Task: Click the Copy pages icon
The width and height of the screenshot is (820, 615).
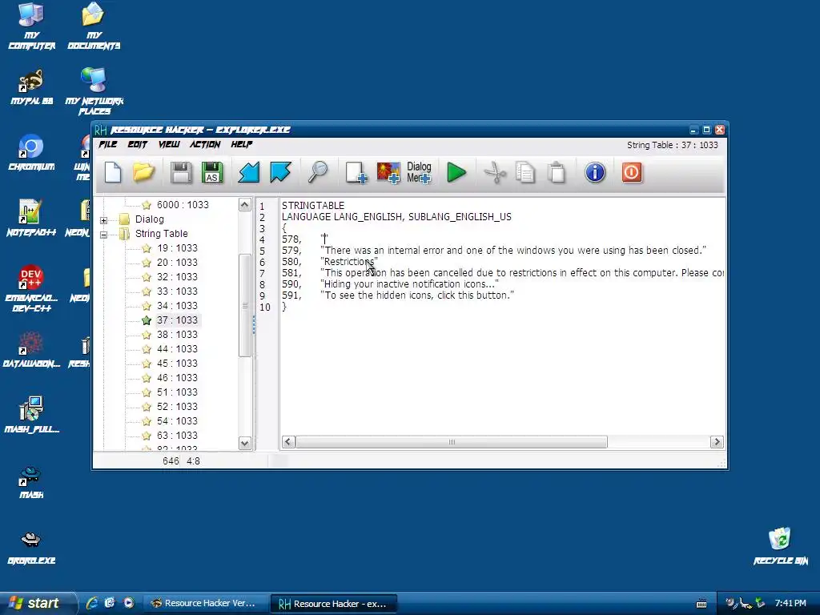Action: (x=525, y=173)
